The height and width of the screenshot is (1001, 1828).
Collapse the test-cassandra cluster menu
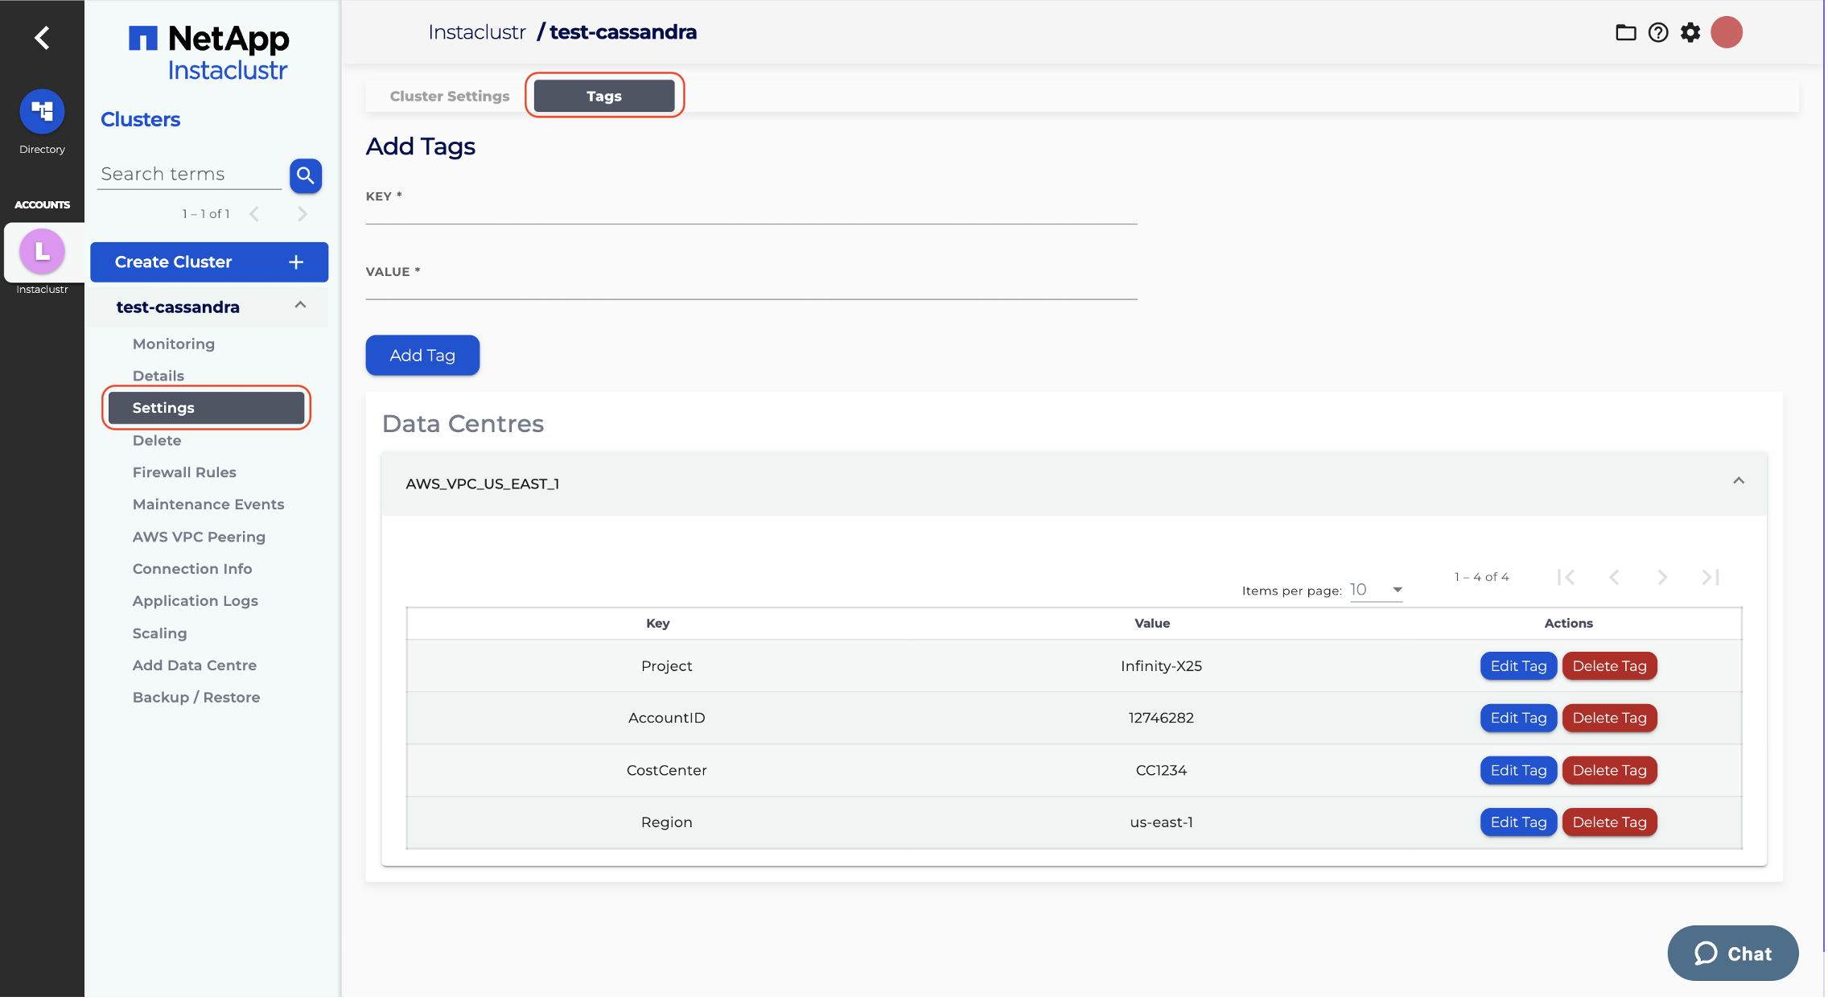tap(300, 305)
